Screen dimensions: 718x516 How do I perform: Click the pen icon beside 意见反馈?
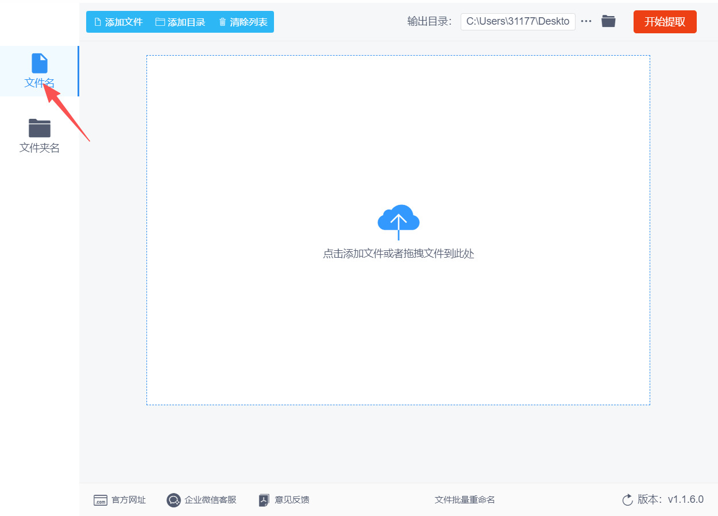[264, 500]
